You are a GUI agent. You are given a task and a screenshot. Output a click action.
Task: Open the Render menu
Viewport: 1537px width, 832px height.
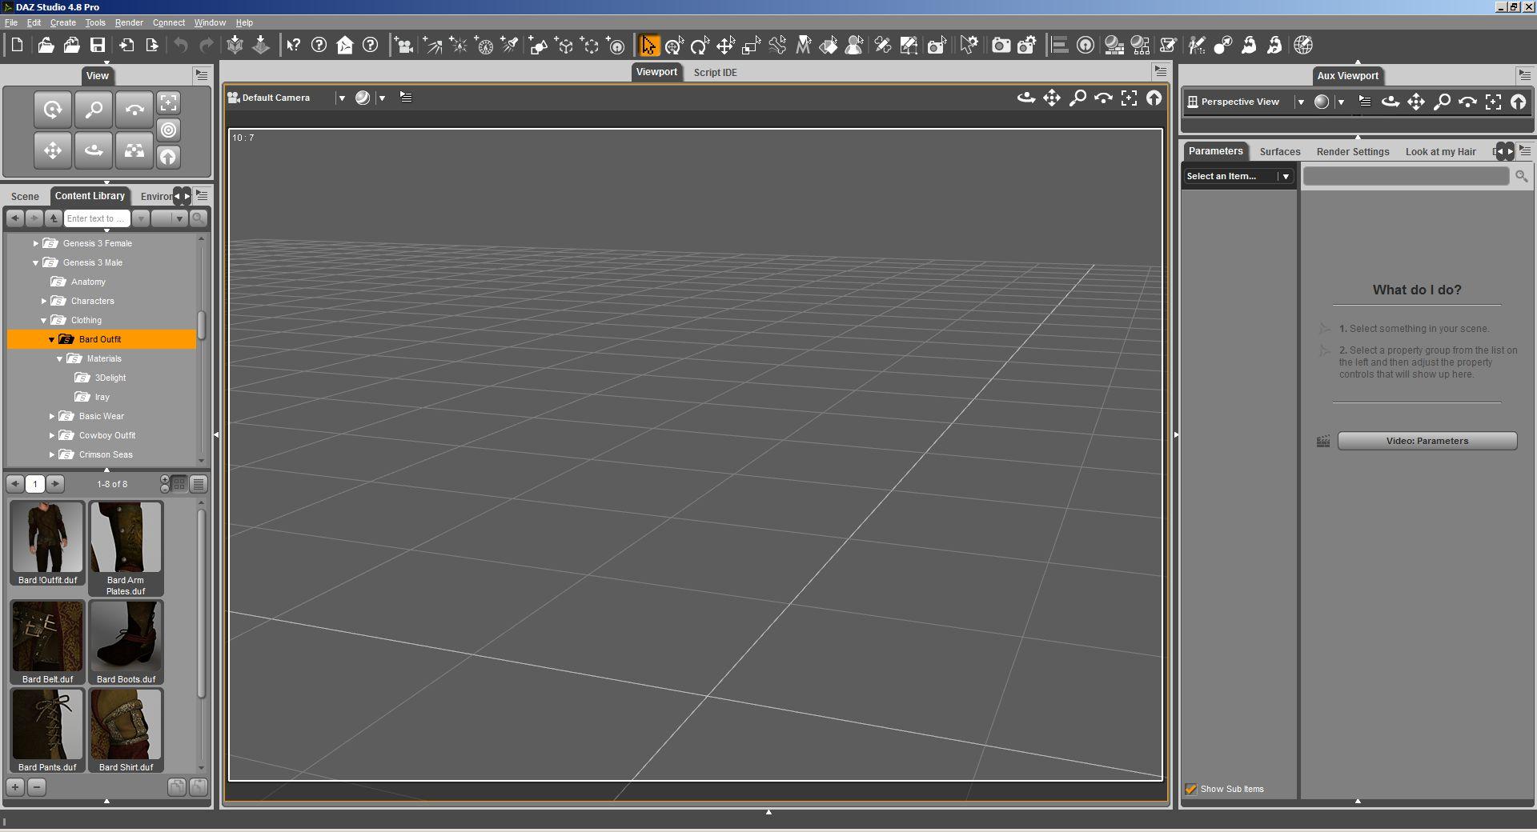pos(129,22)
